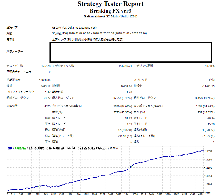Click the absolute drawdown value 73.77
This screenshot has width=220, height=195.
coord(47,98)
